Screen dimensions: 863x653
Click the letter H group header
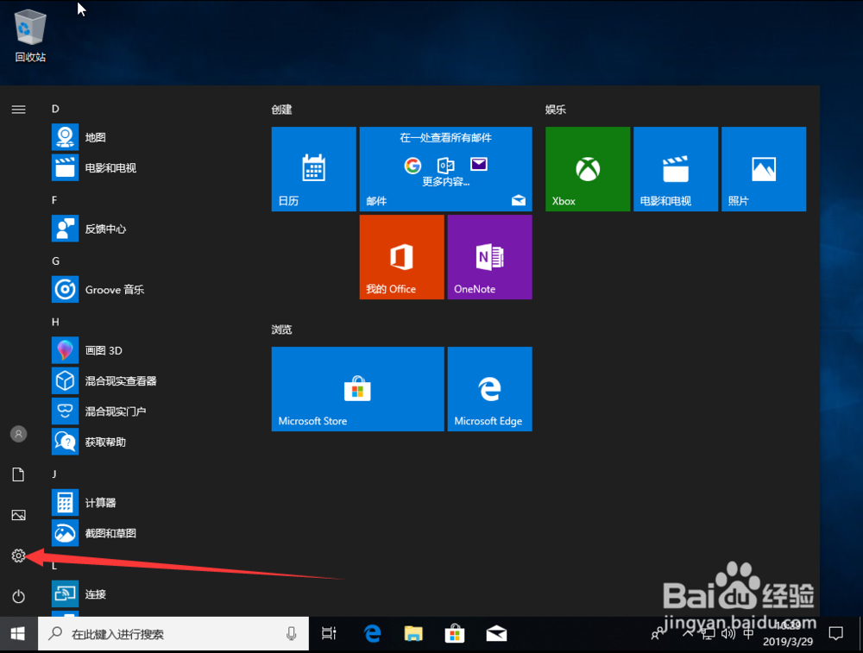[x=55, y=322]
